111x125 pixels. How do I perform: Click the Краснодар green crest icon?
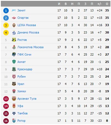click(x=14, y=69)
